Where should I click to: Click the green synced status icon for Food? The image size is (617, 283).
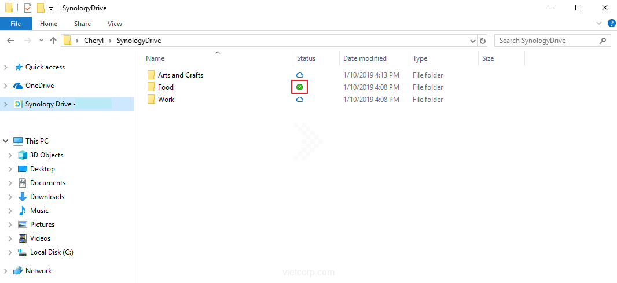coord(299,87)
